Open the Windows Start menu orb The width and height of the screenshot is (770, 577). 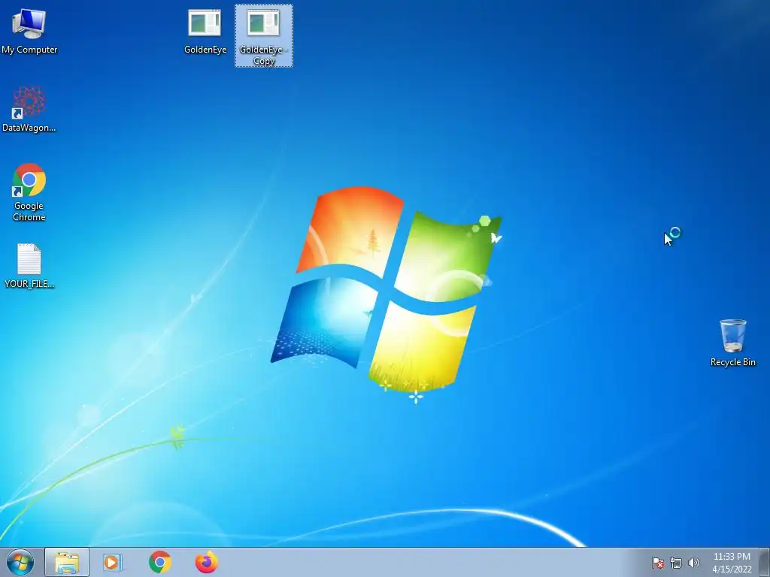pos(20,562)
